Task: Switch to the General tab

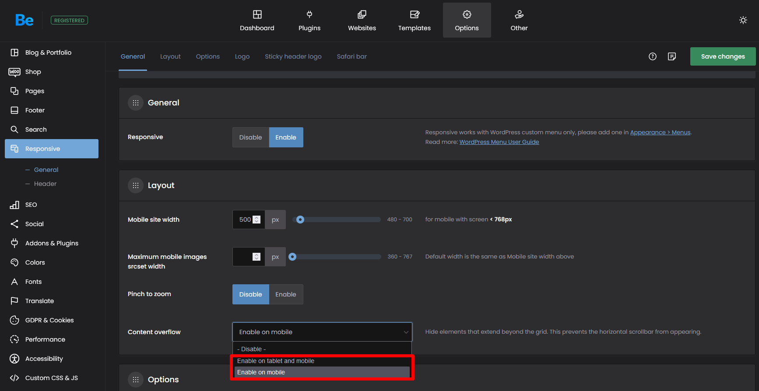Action: click(x=133, y=56)
